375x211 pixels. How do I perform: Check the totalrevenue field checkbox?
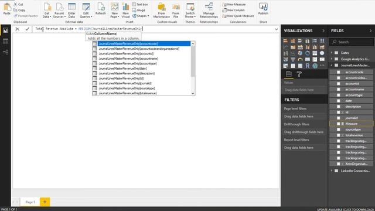339,135
